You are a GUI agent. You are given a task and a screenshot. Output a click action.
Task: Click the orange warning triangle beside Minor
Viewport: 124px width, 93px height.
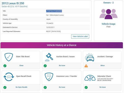(86, 66)
